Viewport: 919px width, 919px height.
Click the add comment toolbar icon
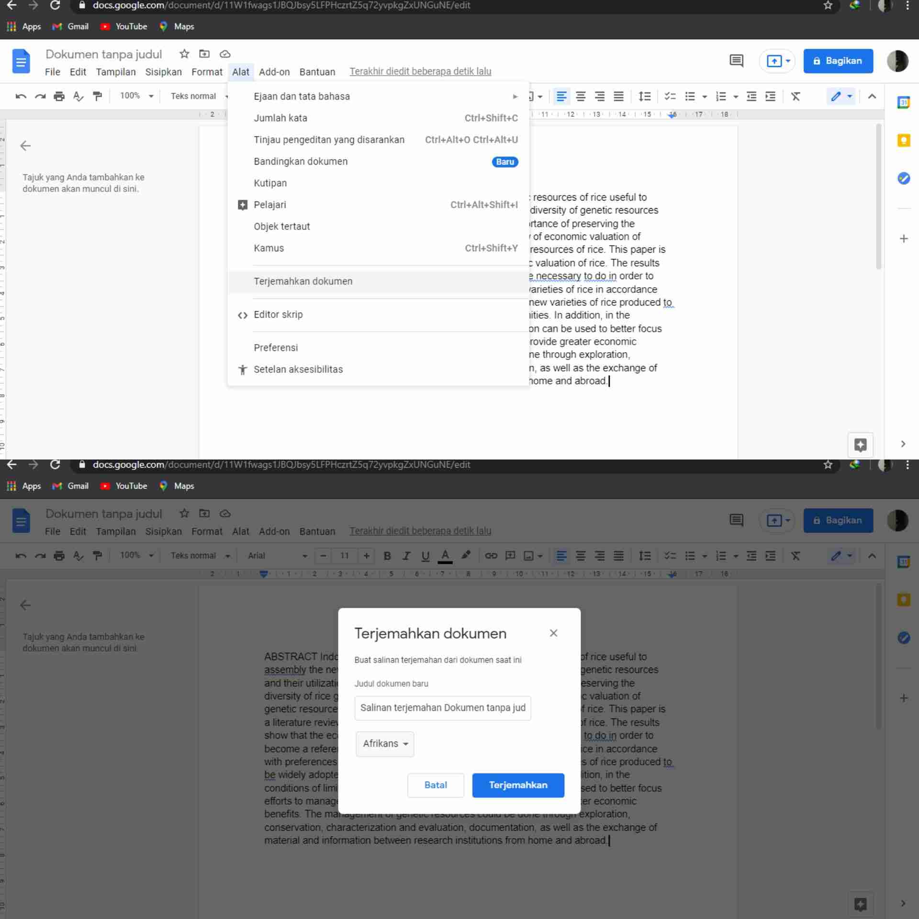(510, 556)
